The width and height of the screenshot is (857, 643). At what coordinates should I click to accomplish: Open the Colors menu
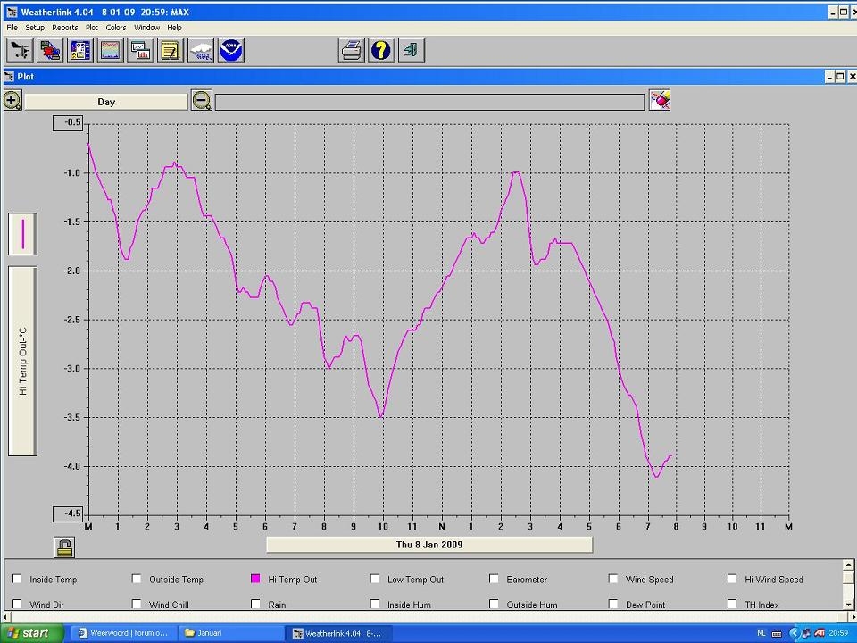tap(116, 28)
